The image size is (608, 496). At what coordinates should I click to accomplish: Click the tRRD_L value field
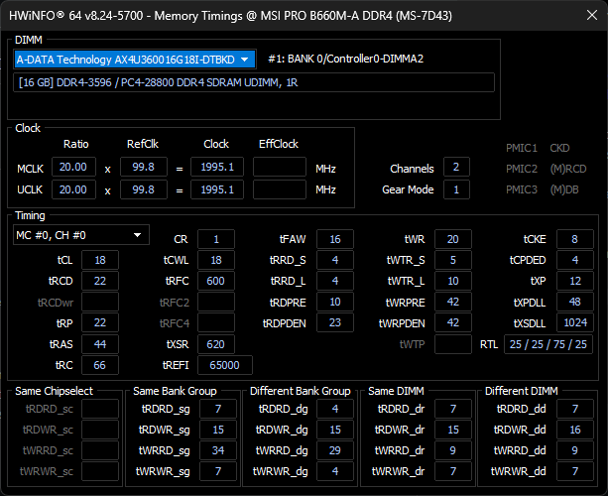click(x=335, y=281)
